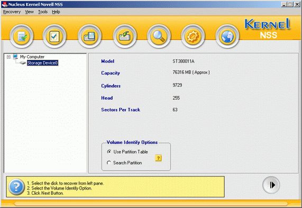Click the Next arrow button
This screenshot has height=208, width=302.
pyautogui.click(x=271, y=185)
